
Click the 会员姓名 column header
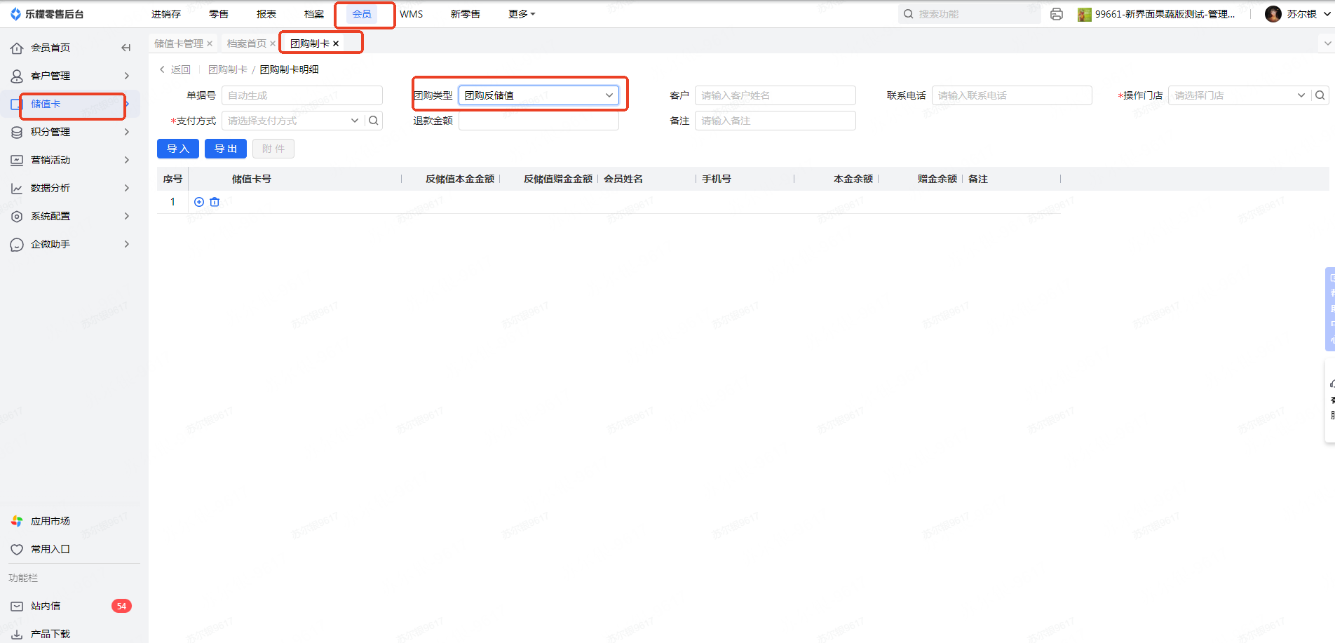[623, 179]
